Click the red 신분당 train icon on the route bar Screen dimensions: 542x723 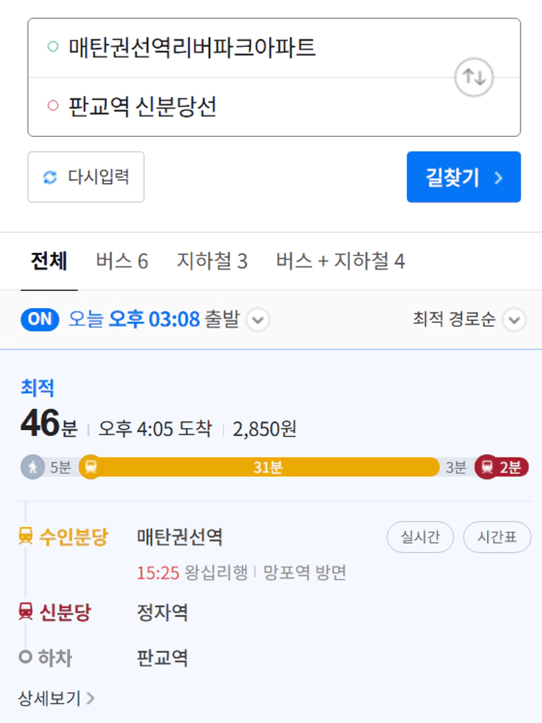[487, 467]
